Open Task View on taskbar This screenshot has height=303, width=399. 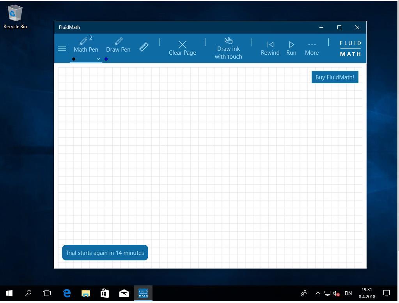pos(47,293)
